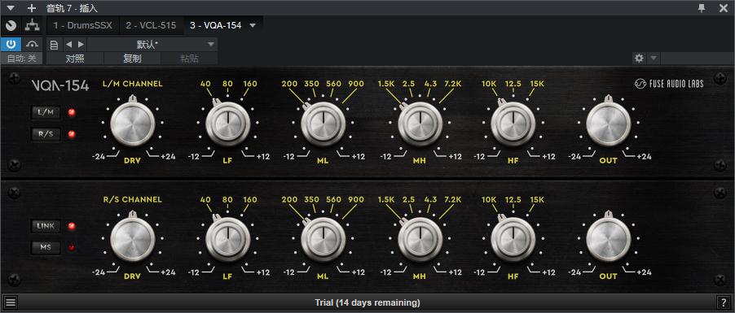
Task: Click L/M channel ML gain knob
Action: coord(323,124)
